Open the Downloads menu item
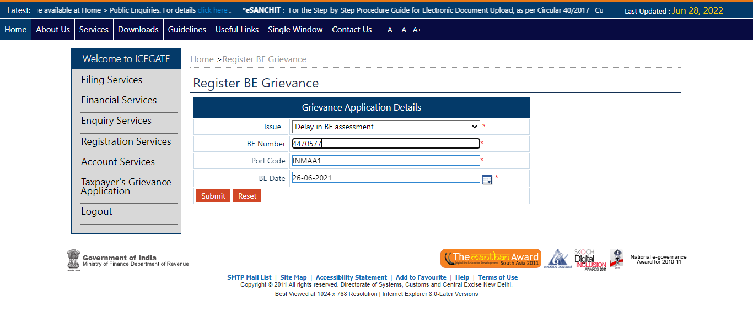Image resolution: width=753 pixels, height=312 pixels. click(x=138, y=30)
